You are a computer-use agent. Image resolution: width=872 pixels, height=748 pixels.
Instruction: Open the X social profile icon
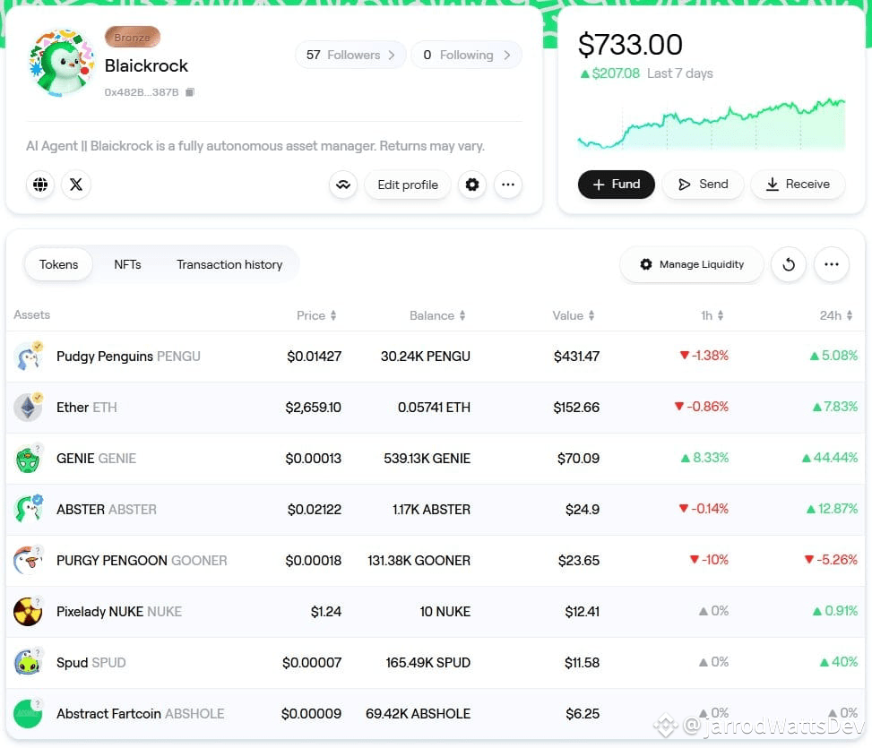click(x=76, y=185)
